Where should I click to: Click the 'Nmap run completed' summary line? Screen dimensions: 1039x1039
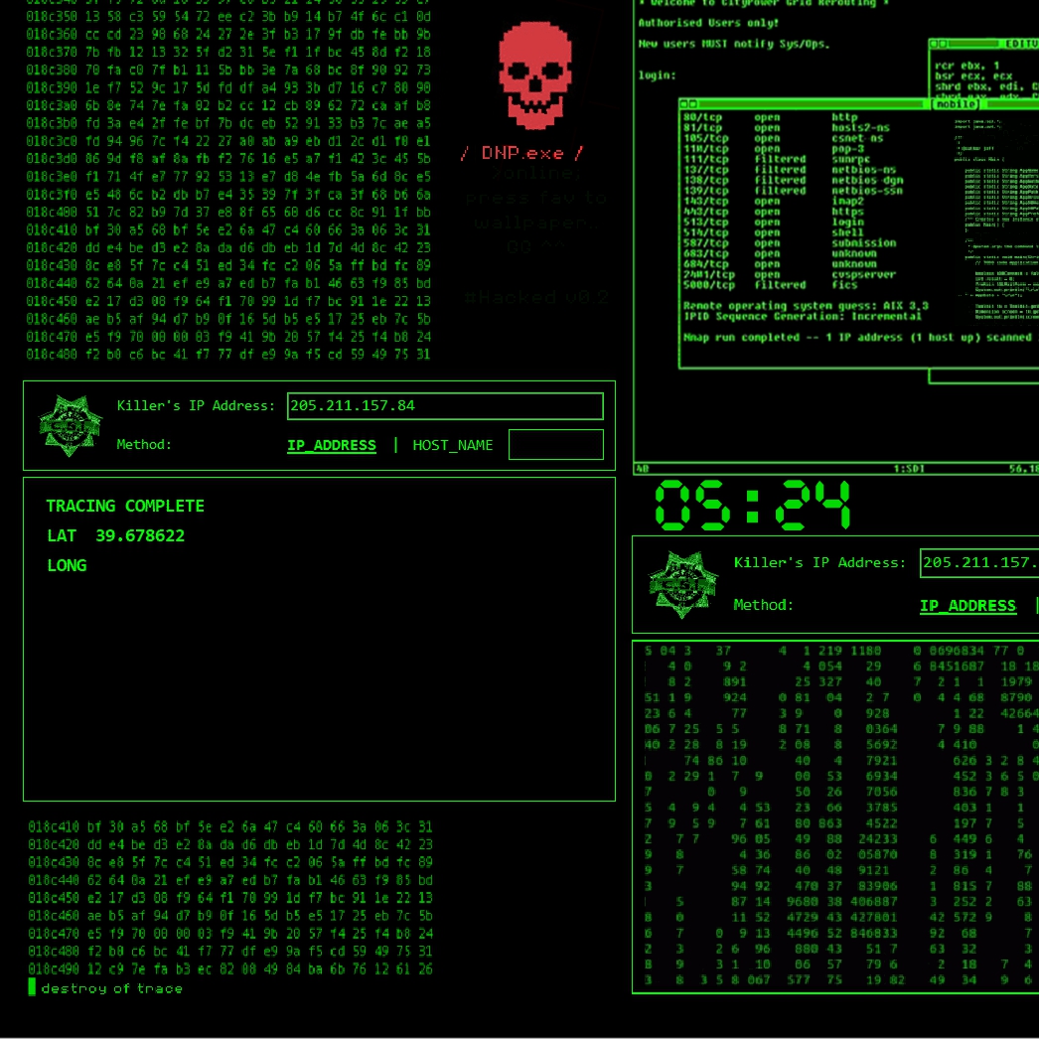click(x=858, y=338)
